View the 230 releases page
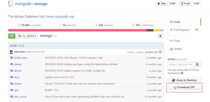This screenshot has height=102, width=210. point(104,25)
